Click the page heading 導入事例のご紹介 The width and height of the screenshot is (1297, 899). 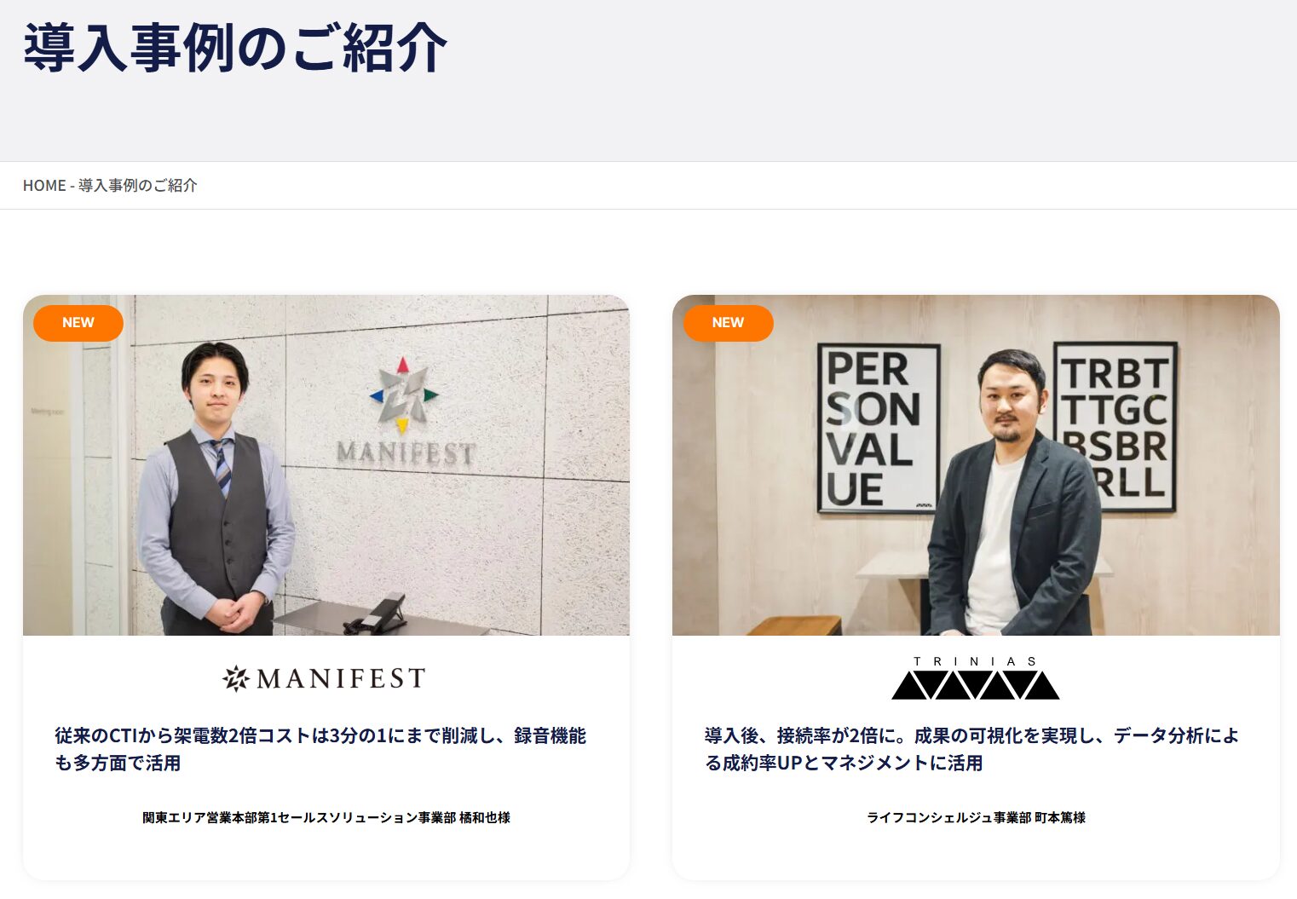[235, 48]
